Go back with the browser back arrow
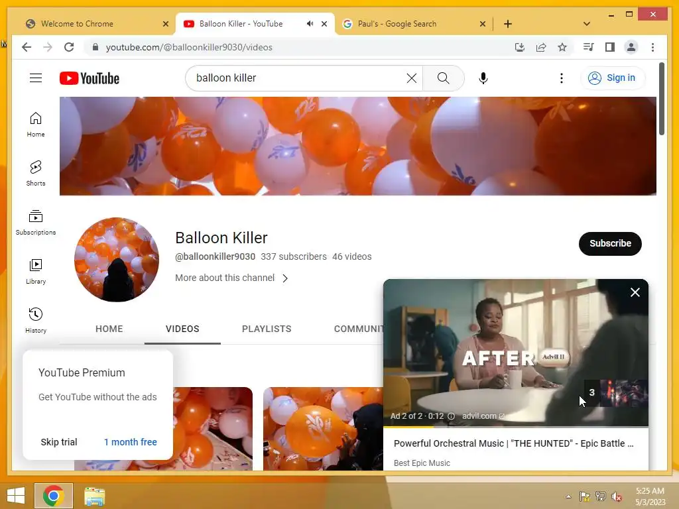The width and height of the screenshot is (679, 509). (x=27, y=47)
